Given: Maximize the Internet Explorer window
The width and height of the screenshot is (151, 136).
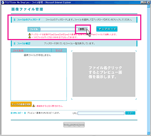Looking at the screenshot, I should click(x=145, y=2).
